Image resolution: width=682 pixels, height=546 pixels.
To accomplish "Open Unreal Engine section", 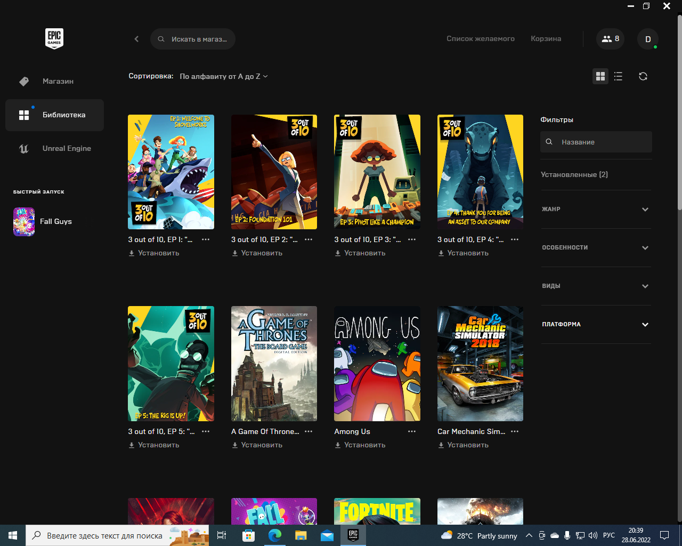I will pyautogui.click(x=54, y=149).
